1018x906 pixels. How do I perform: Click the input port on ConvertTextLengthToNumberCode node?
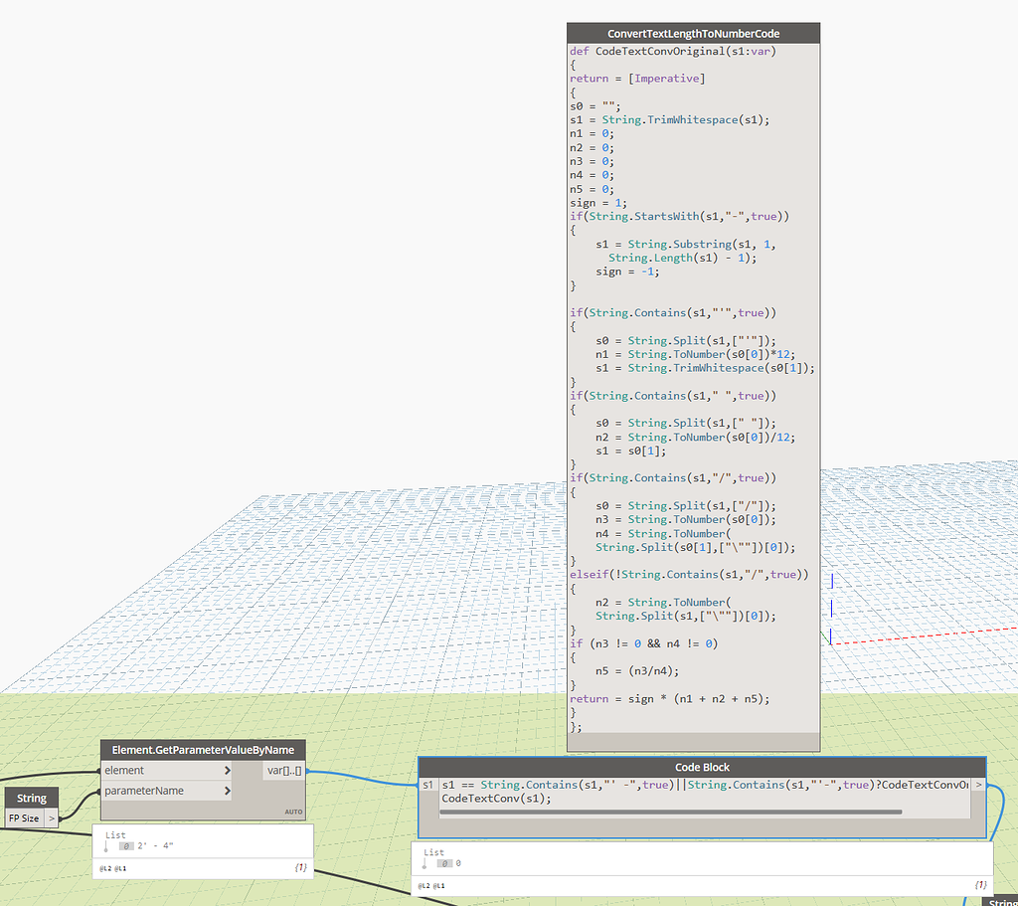(569, 51)
